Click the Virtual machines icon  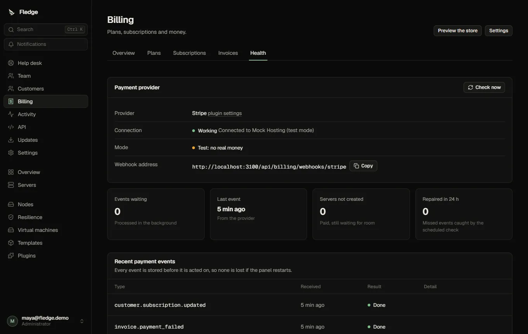pyautogui.click(x=11, y=230)
